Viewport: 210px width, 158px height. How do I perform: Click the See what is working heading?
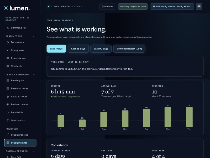tap(76, 29)
